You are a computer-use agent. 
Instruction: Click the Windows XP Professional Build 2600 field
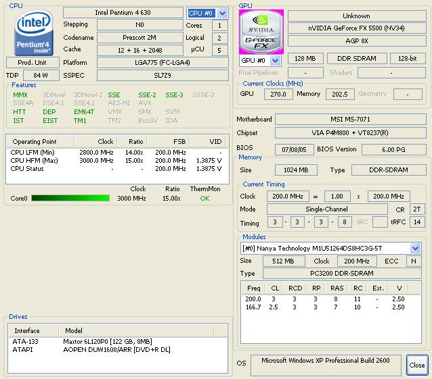tap(326, 365)
